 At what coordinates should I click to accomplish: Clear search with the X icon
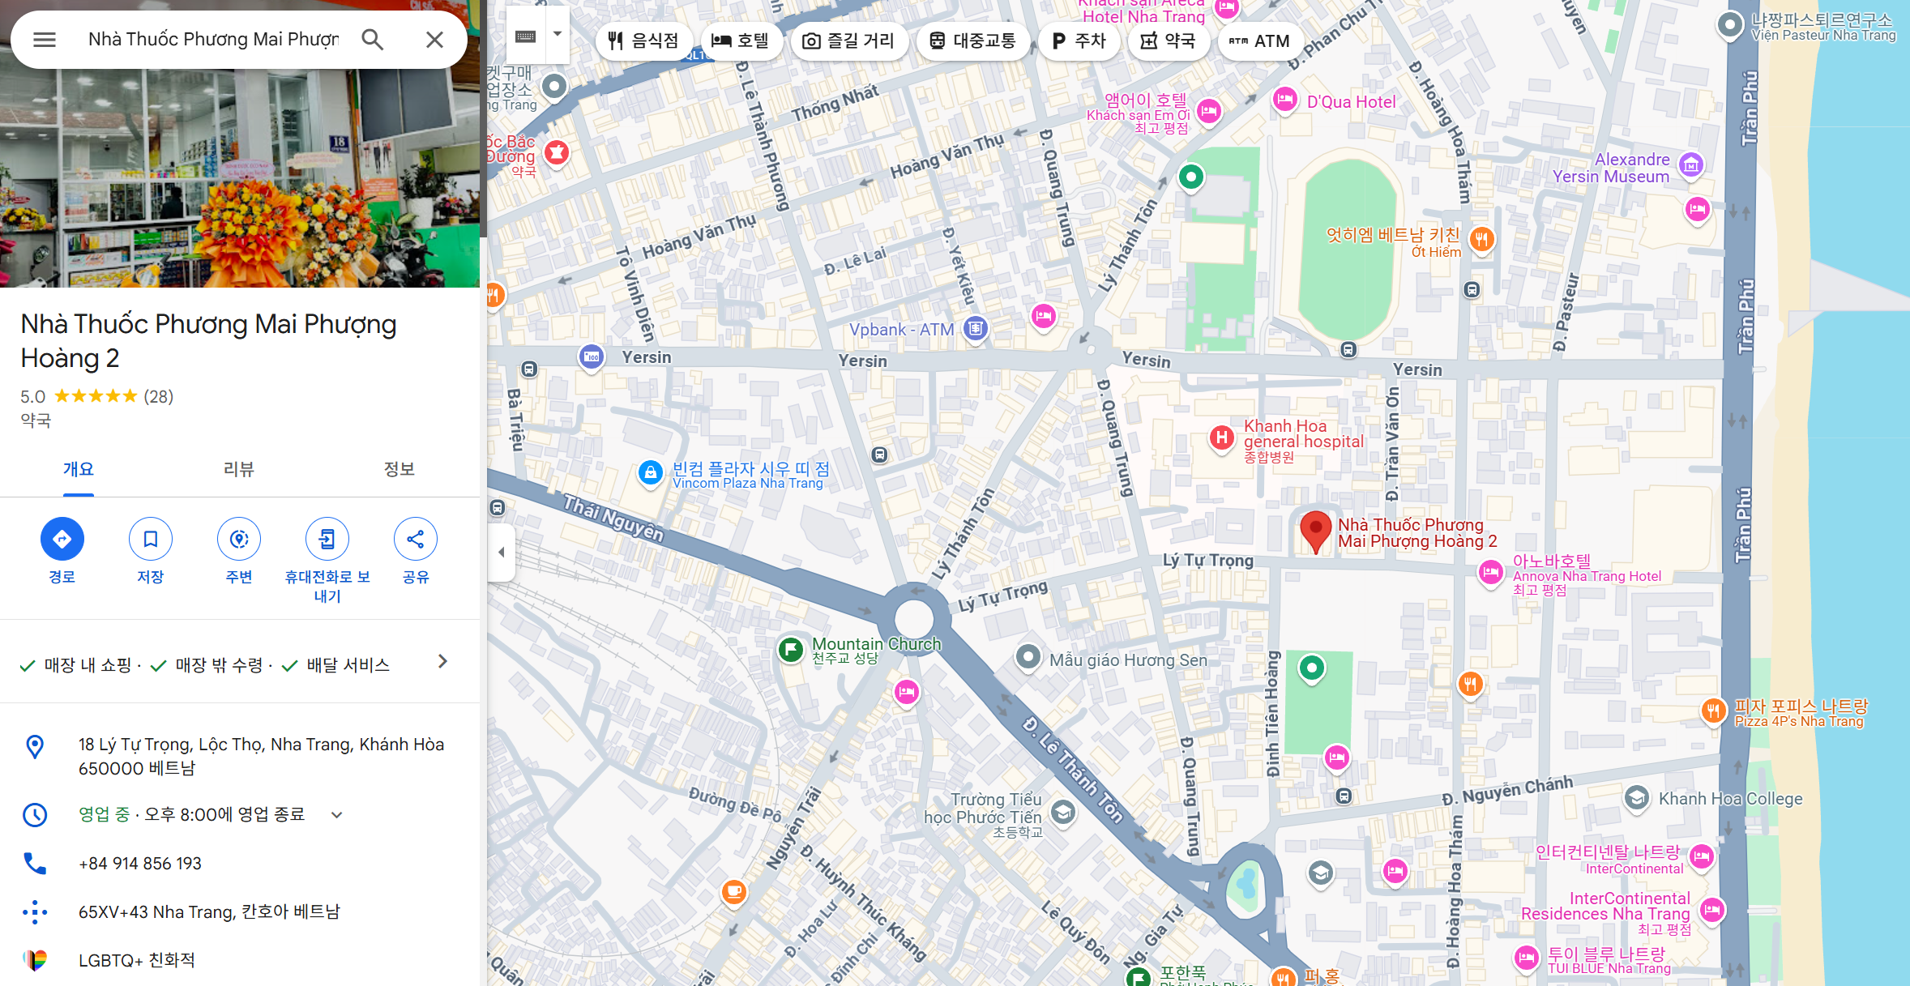pyautogui.click(x=435, y=40)
